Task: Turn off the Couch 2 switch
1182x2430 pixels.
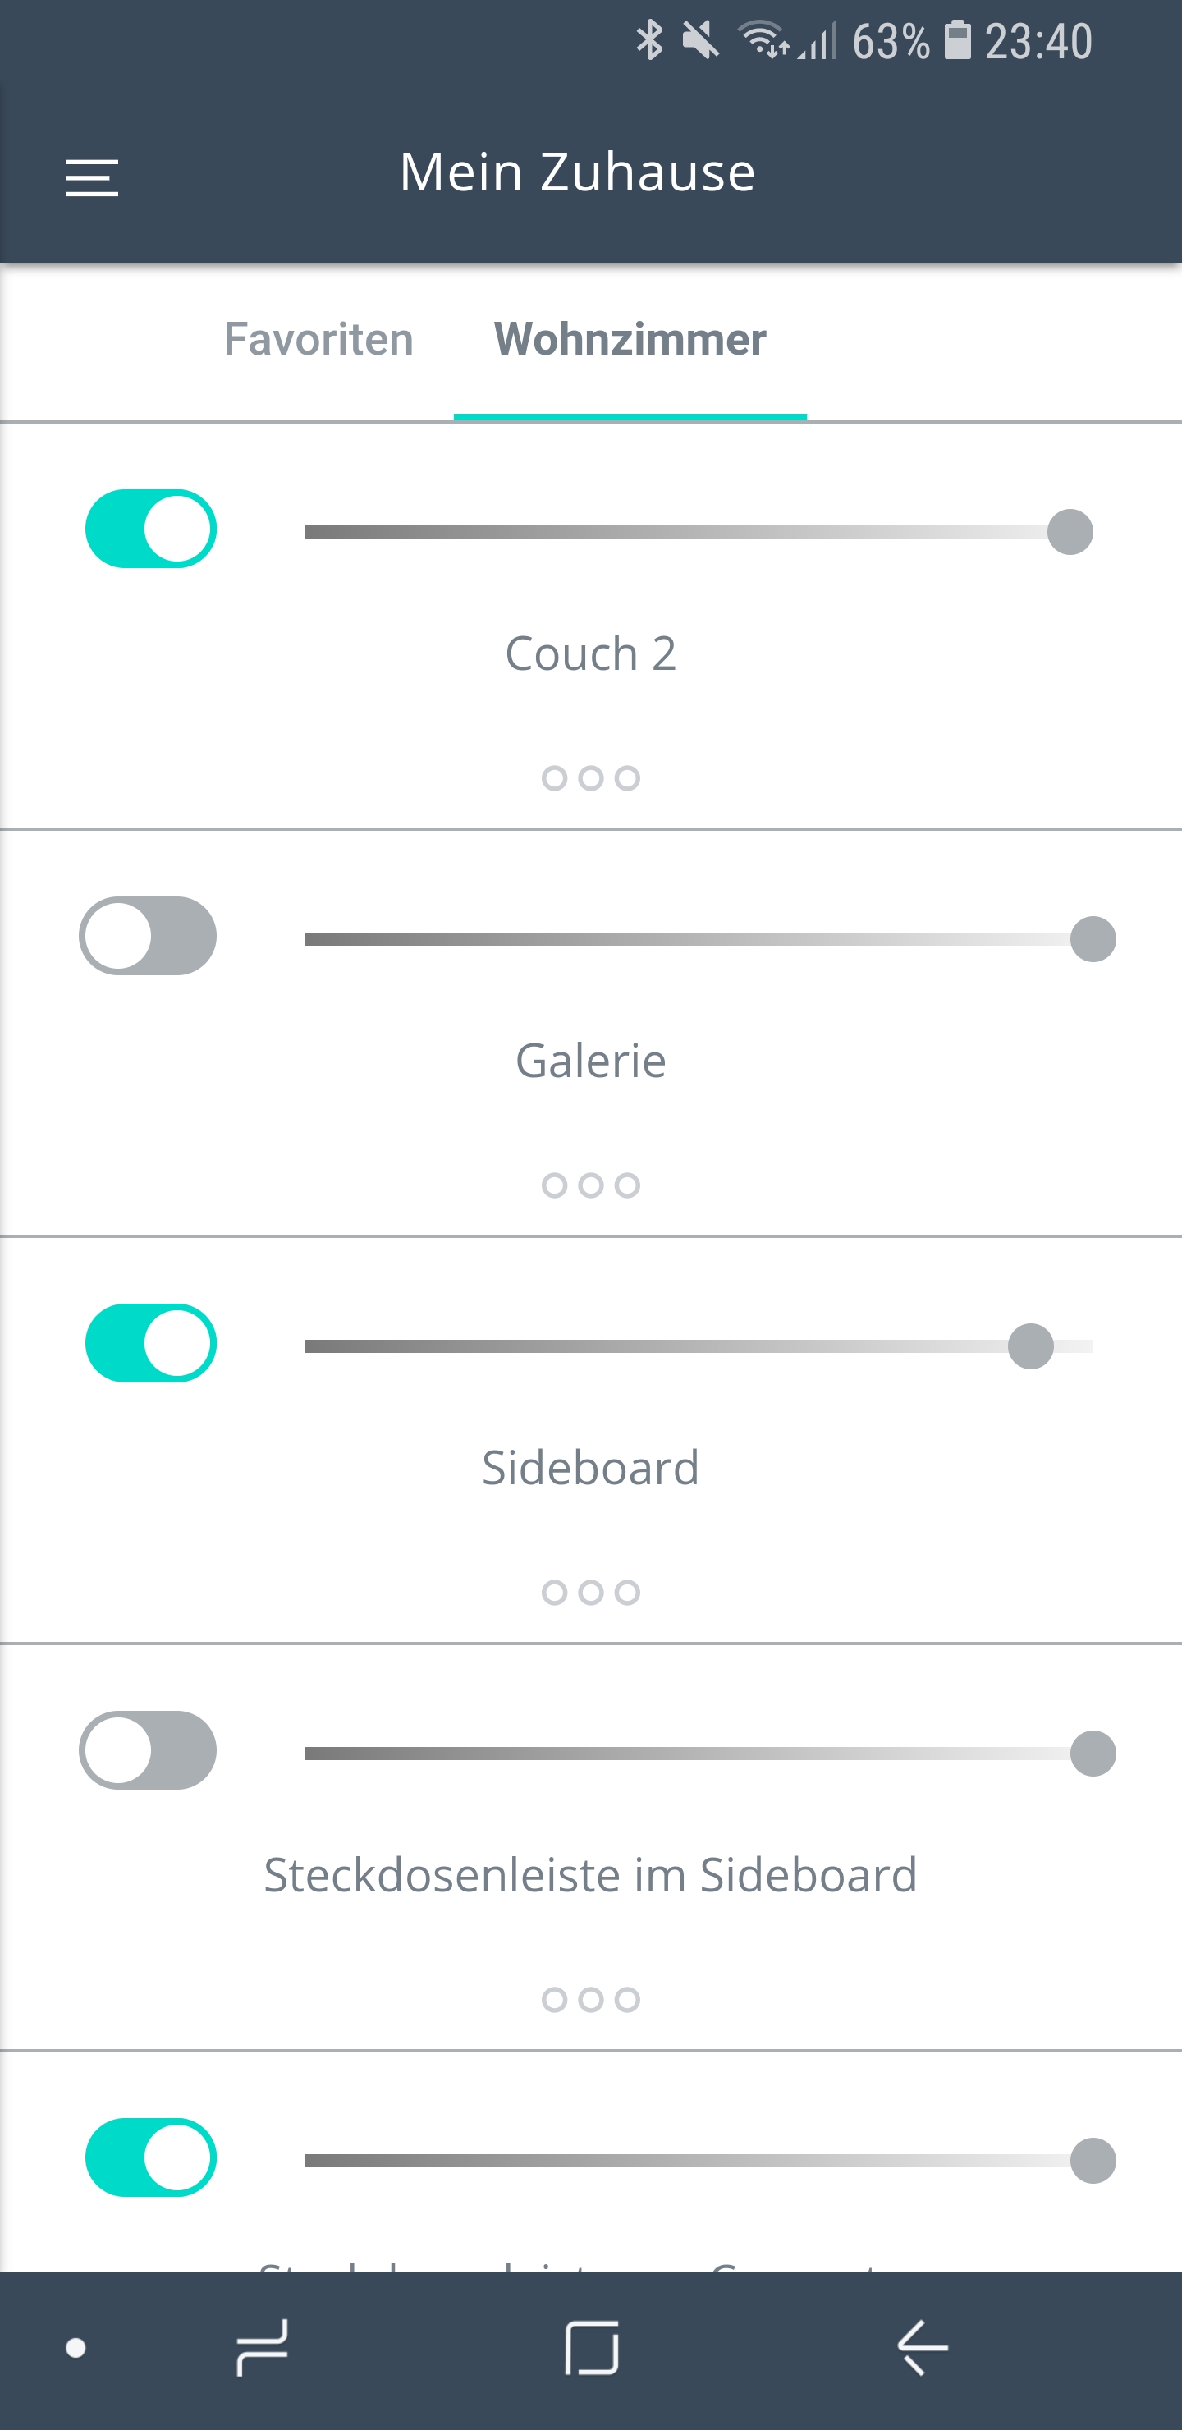Action: click(x=151, y=530)
